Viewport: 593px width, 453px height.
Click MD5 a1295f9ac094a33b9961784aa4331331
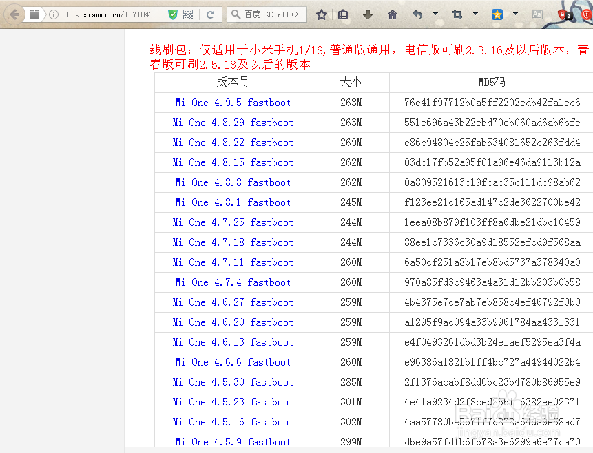[x=492, y=322]
